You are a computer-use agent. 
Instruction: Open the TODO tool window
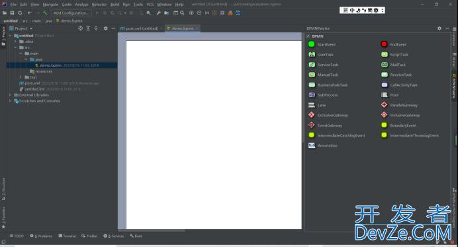click(17, 236)
